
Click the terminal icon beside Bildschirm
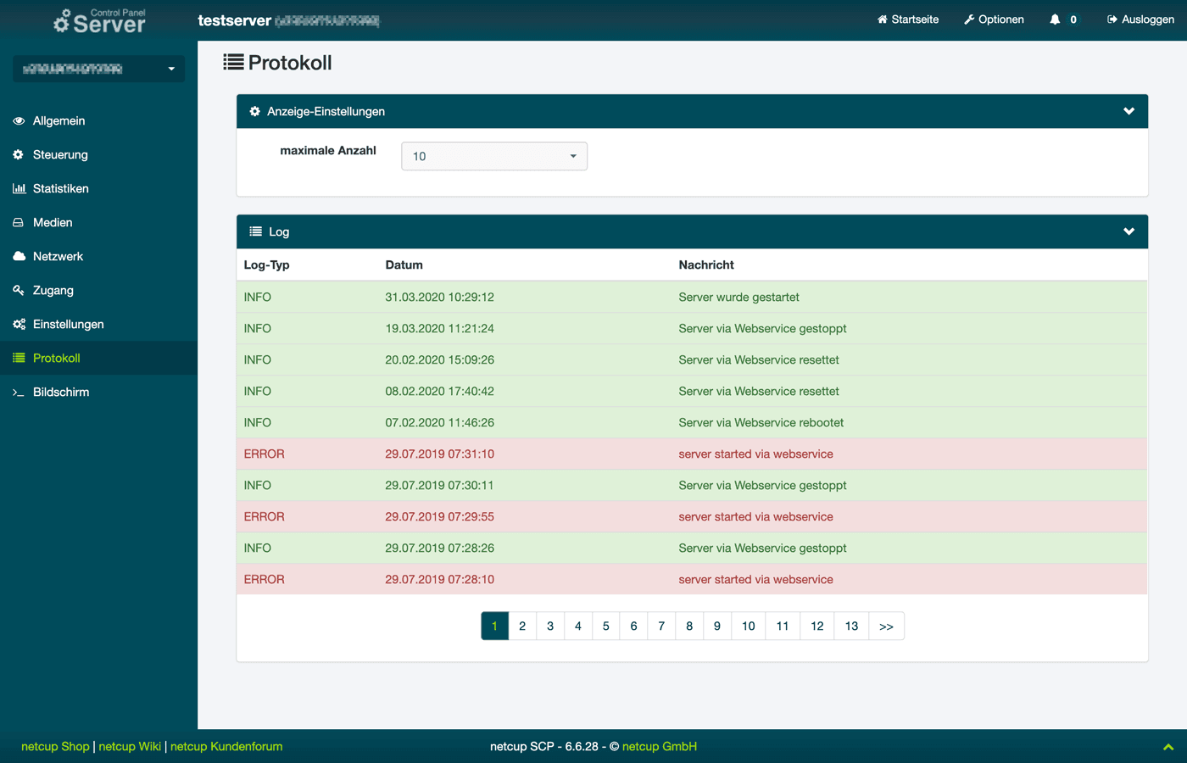pyautogui.click(x=19, y=393)
